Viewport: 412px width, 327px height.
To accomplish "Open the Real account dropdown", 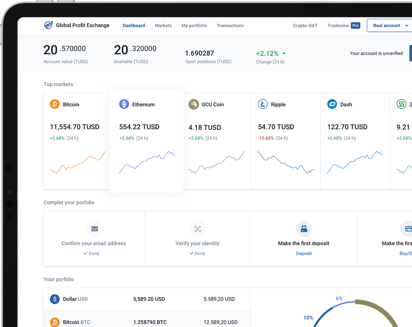I will tap(389, 25).
